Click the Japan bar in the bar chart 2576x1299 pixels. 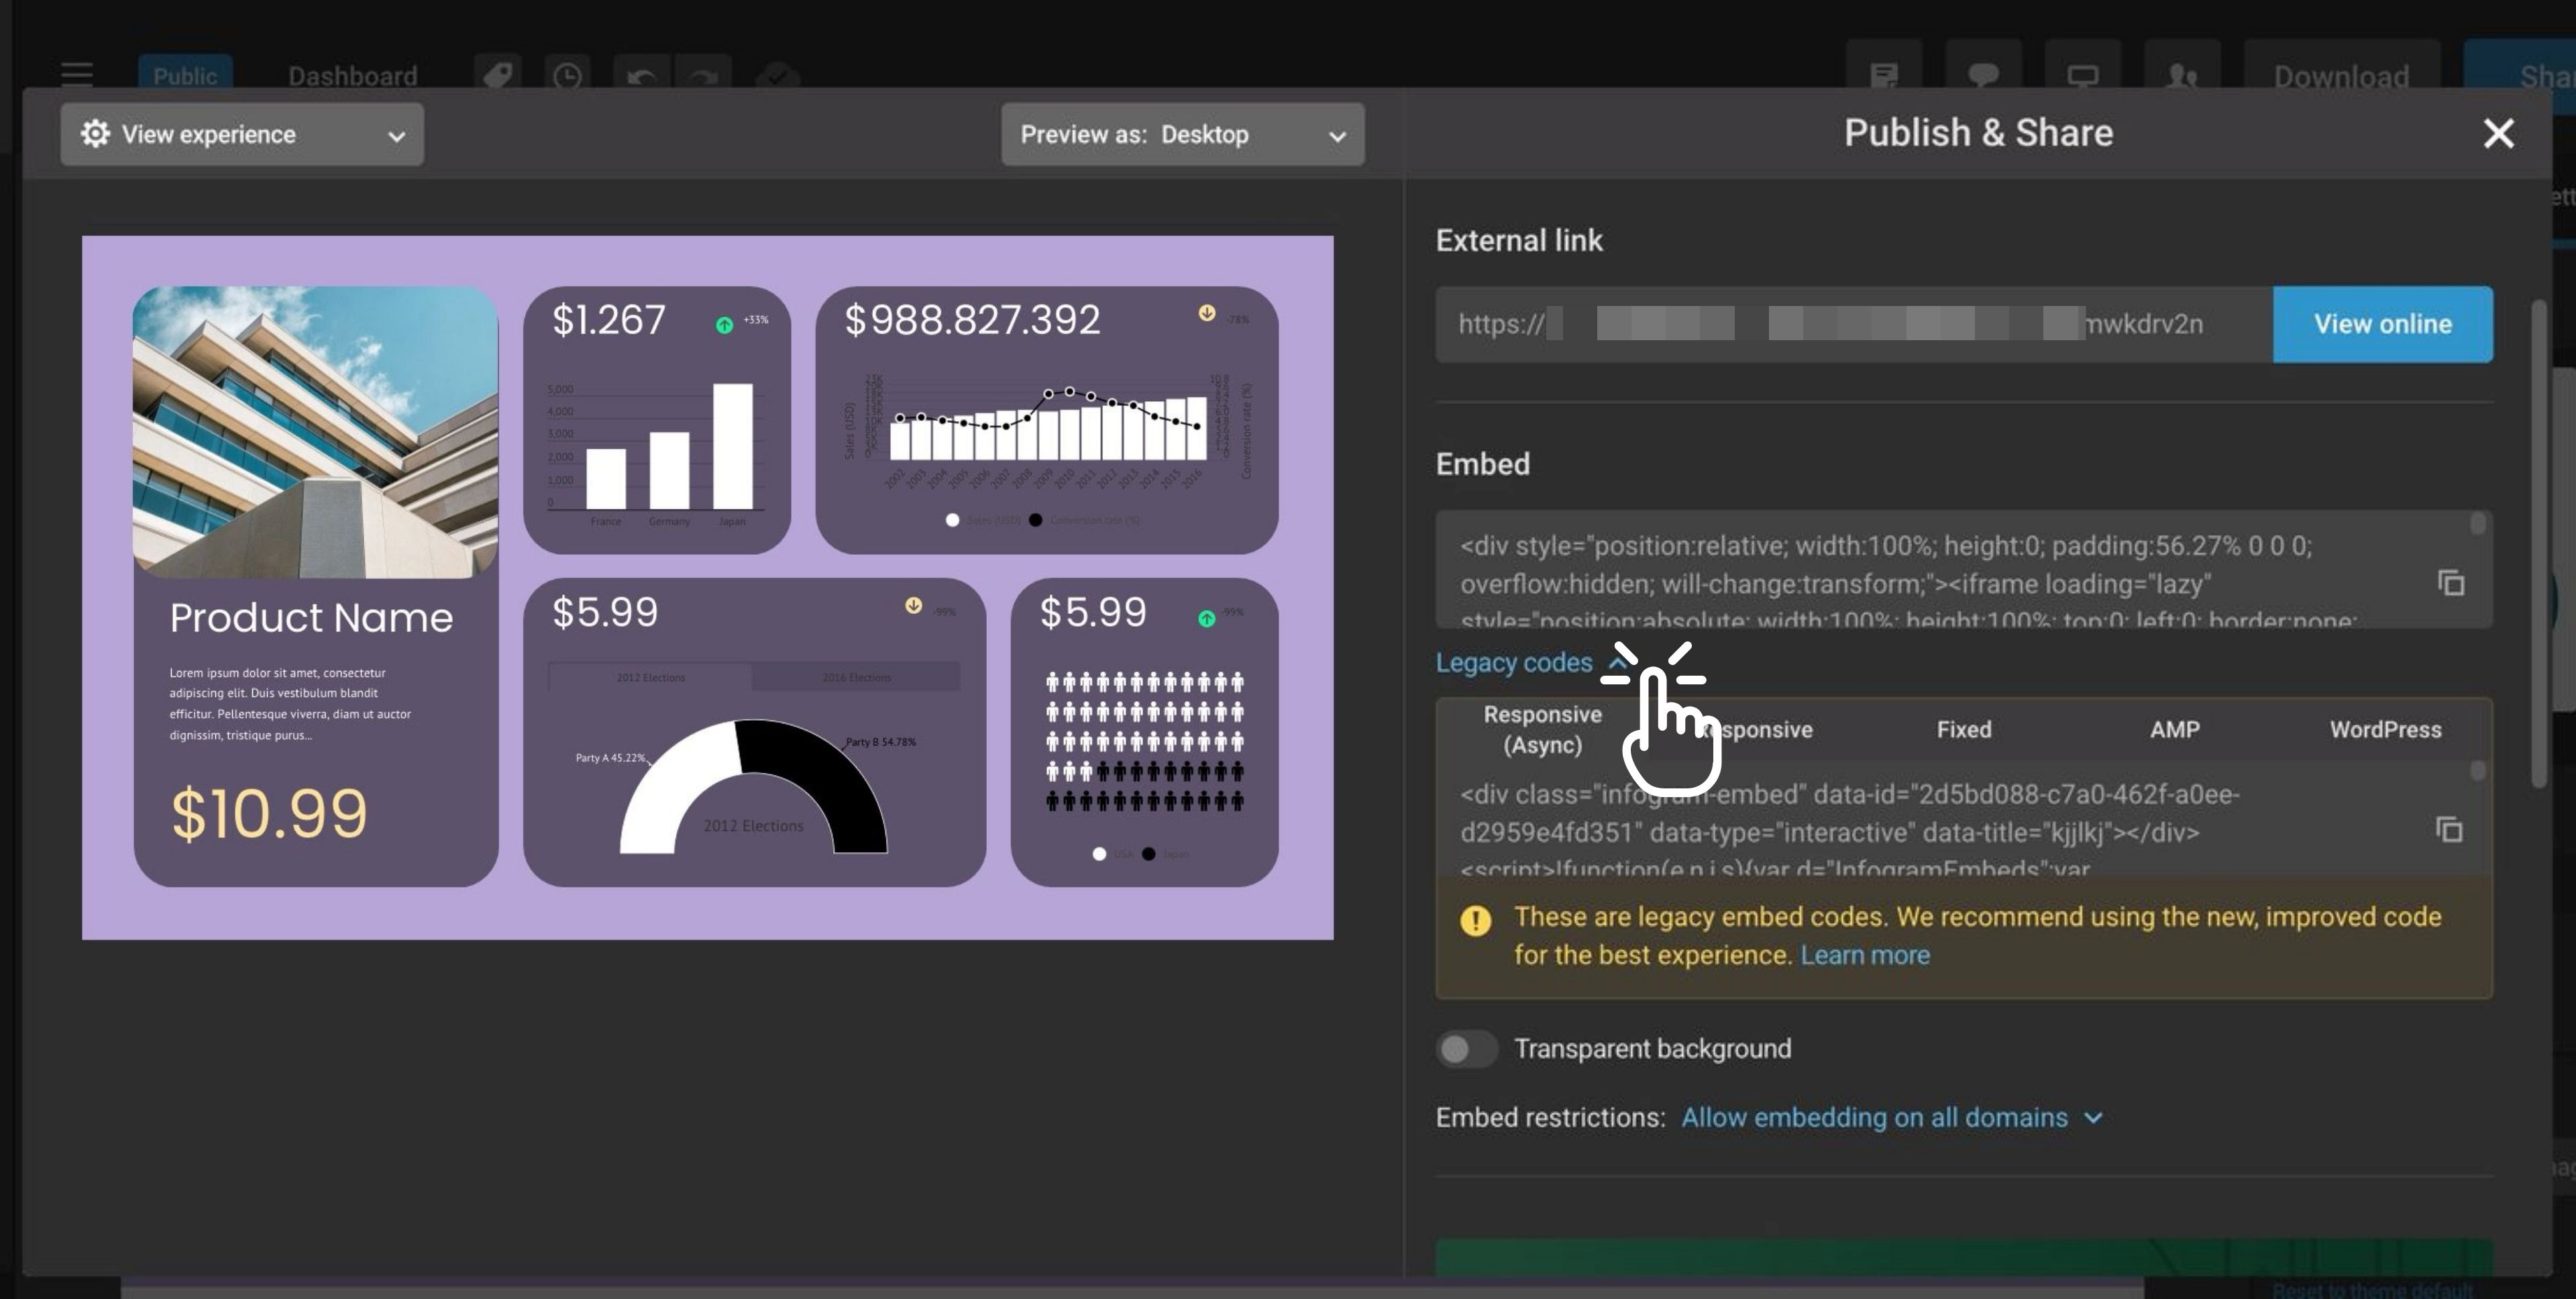(x=733, y=446)
